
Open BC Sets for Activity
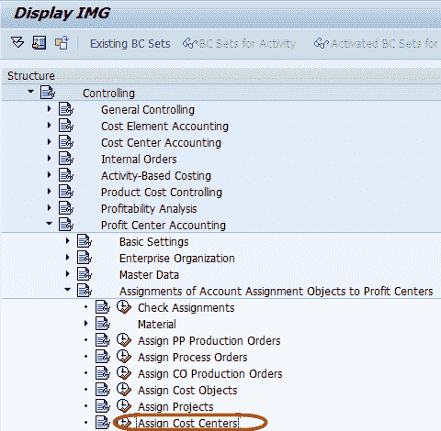tap(247, 44)
